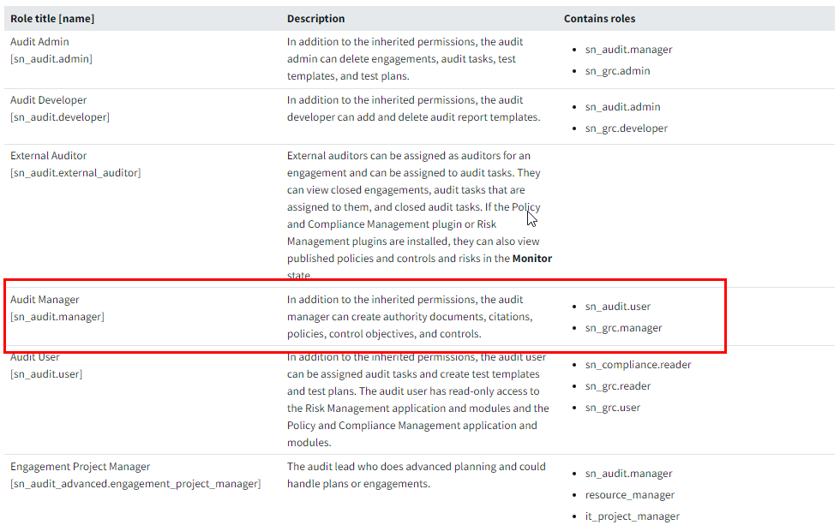Select the External Auditor role title
This screenshot has height=531, width=840.
(48, 156)
